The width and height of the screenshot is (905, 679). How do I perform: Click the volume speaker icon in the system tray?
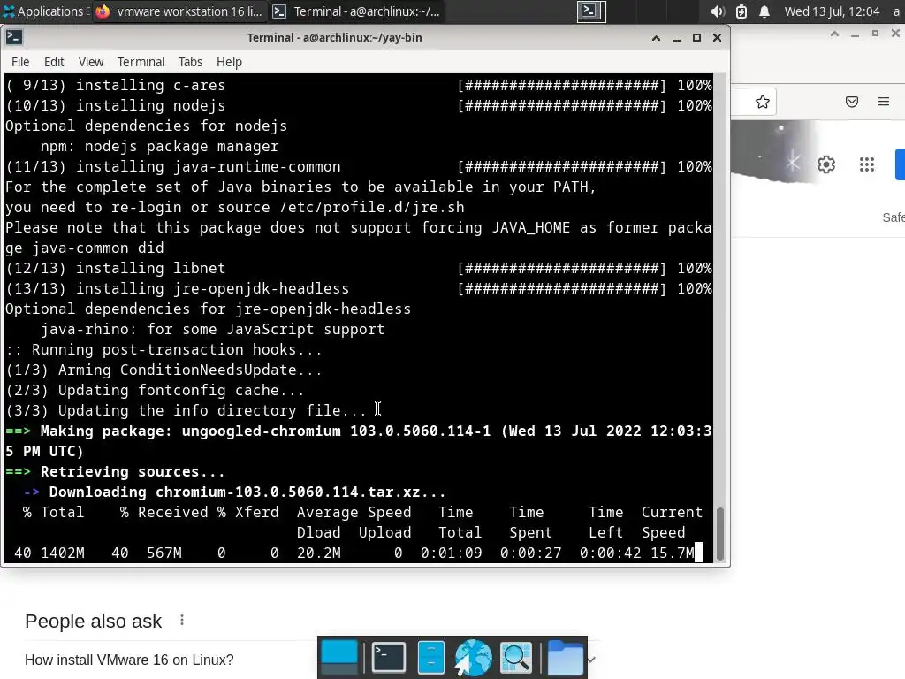pyautogui.click(x=718, y=11)
